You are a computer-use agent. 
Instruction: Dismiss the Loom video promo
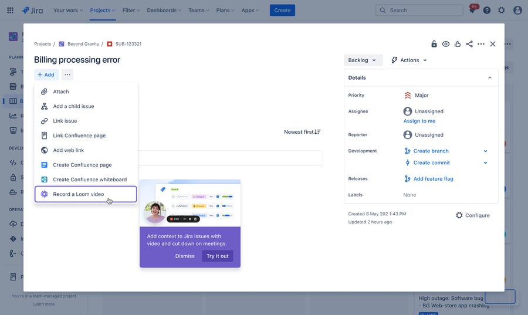click(x=185, y=256)
